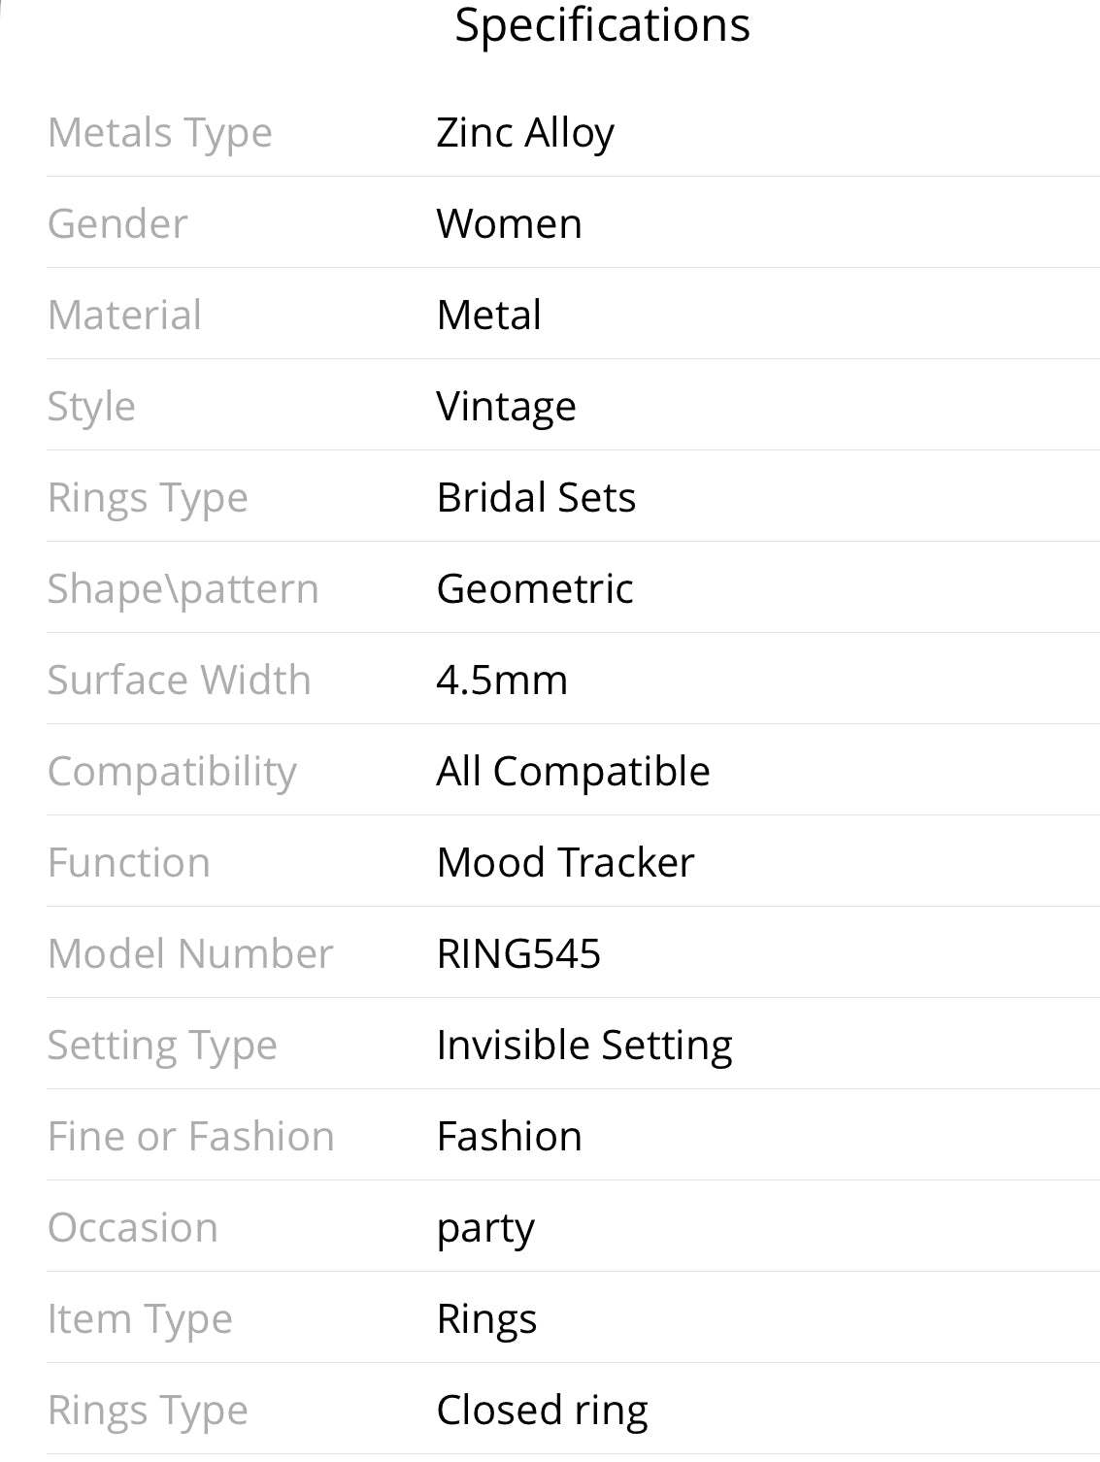Select the Vintage style value
Viewport: 1100px width, 1462px height.
tap(506, 407)
